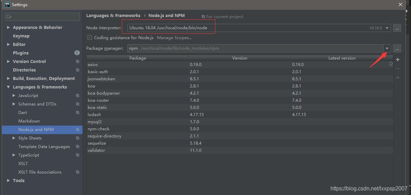The image size is (411, 195).
Task: Click the add package plus icon
Action: pyautogui.click(x=398, y=60)
